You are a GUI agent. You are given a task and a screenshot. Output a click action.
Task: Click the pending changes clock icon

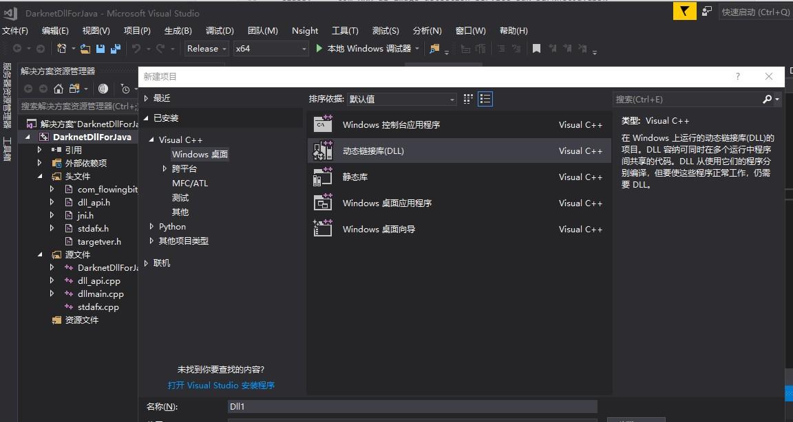(x=125, y=89)
